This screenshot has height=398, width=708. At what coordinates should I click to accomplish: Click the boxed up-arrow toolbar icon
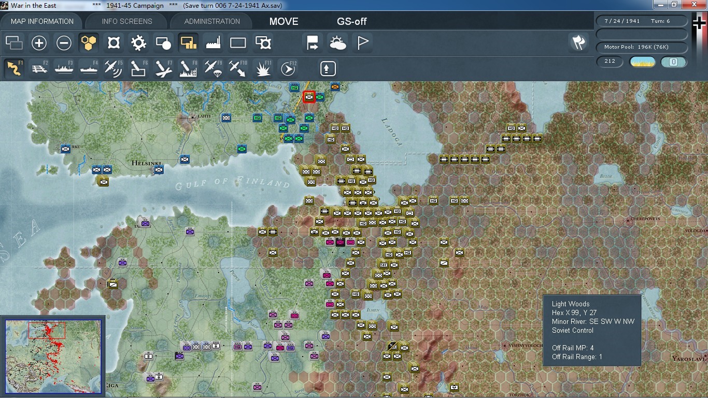328,68
